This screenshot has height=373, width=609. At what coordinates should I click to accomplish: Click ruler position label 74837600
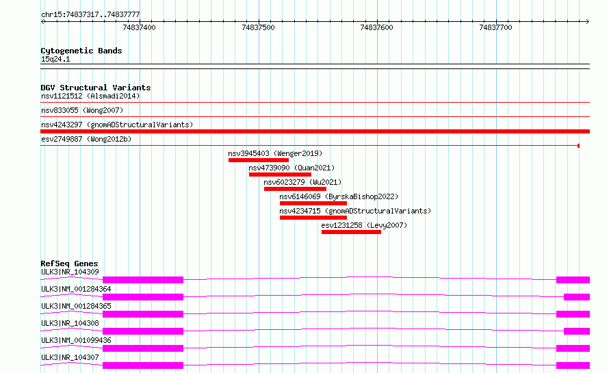(x=376, y=27)
